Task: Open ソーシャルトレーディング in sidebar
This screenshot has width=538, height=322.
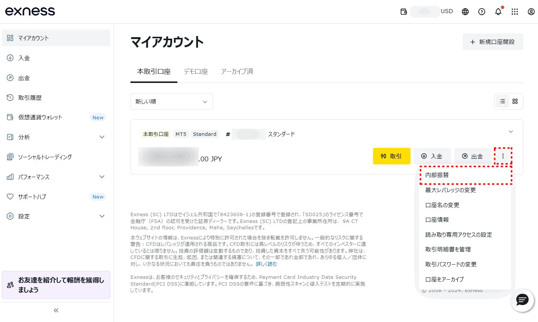Action: pyautogui.click(x=56, y=157)
